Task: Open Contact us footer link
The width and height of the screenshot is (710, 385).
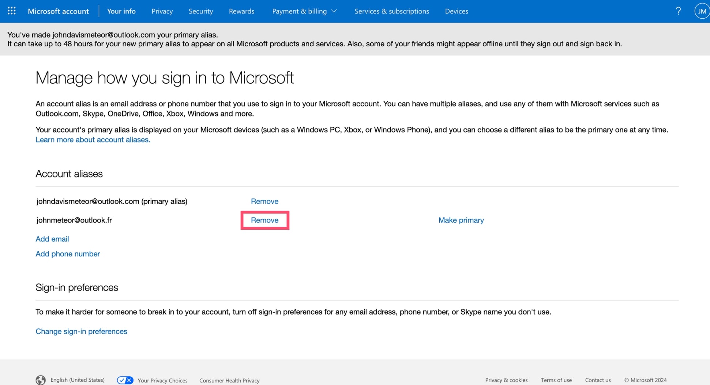Action: click(x=598, y=380)
